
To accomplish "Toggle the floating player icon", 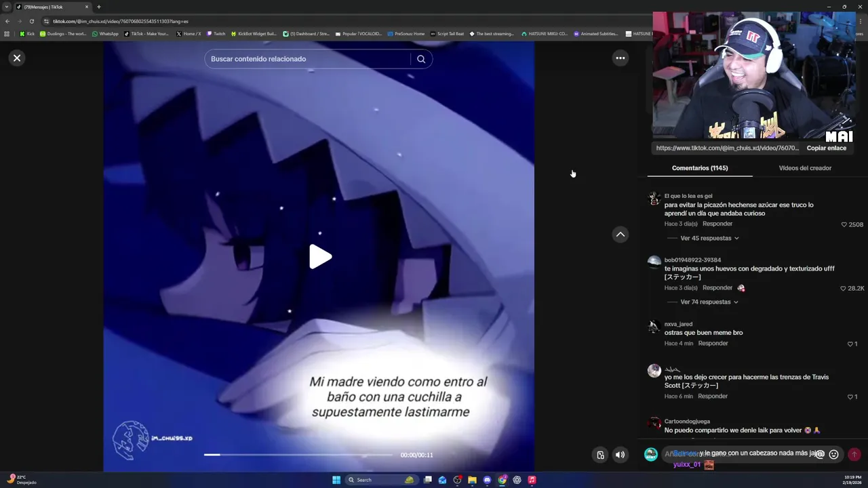I will point(600,455).
